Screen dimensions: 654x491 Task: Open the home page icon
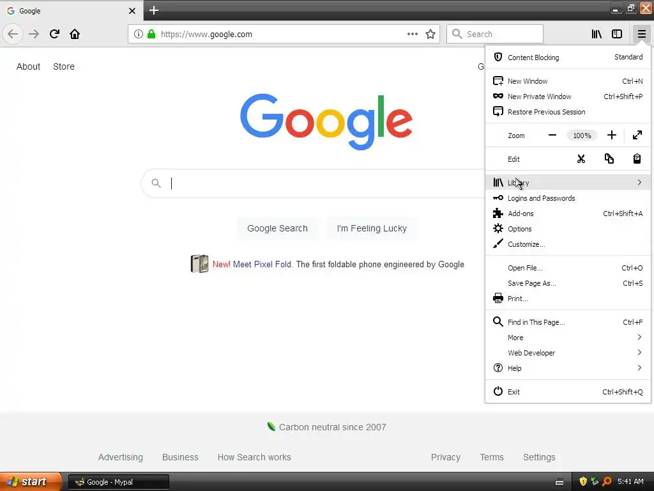pyautogui.click(x=75, y=34)
